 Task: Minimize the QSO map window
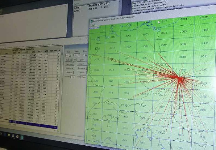pos(201,9)
